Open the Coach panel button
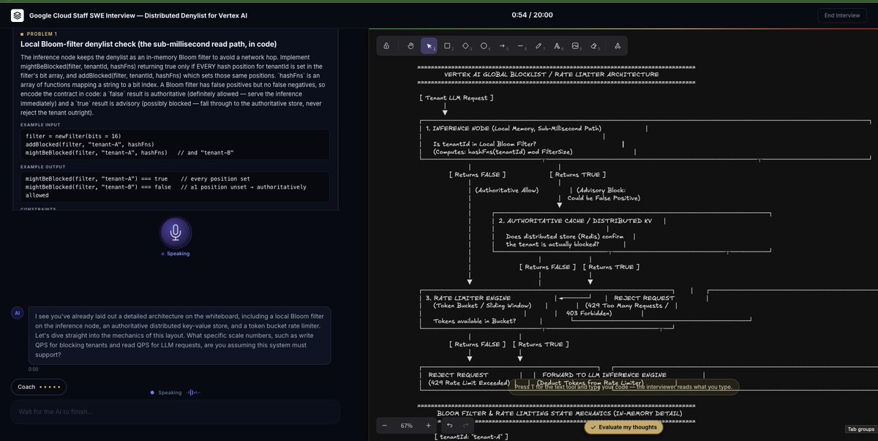Screen dimensions: 878x441 click(39, 387)
